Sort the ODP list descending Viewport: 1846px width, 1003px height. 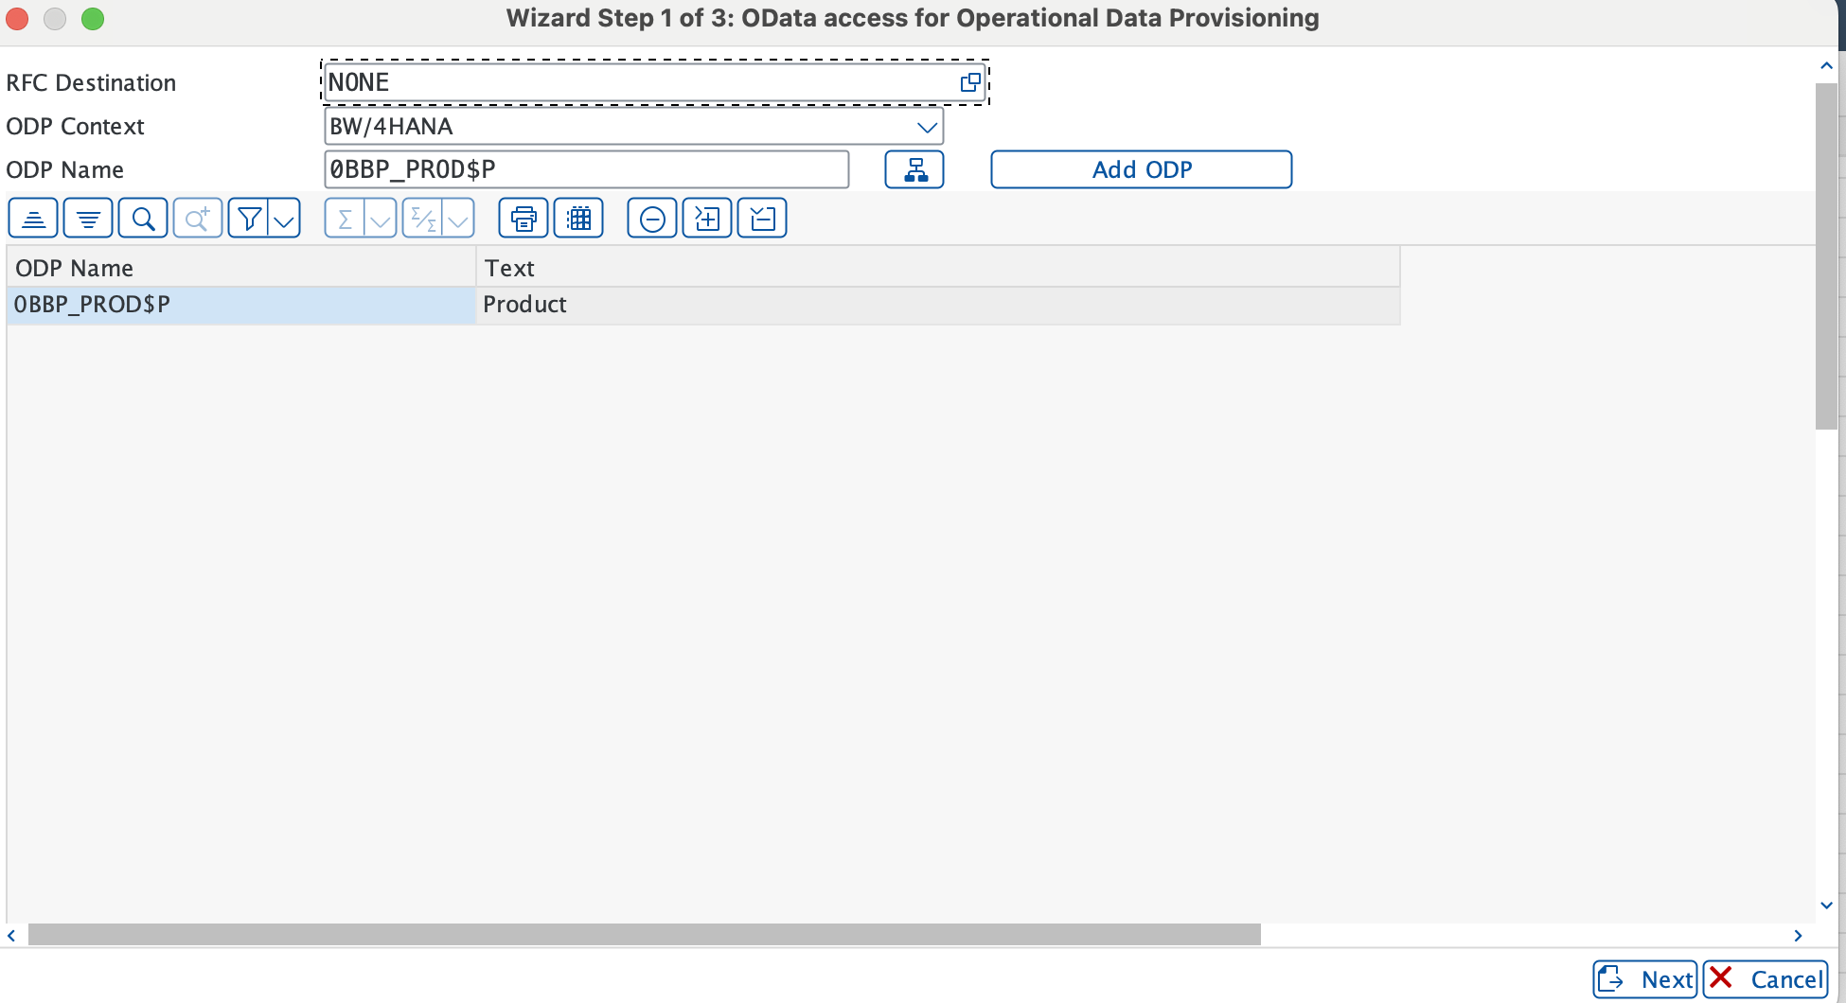coord(88,218)
